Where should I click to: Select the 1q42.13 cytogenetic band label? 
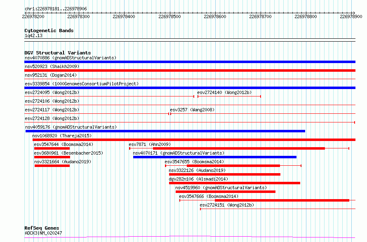(x=33, y=35)
